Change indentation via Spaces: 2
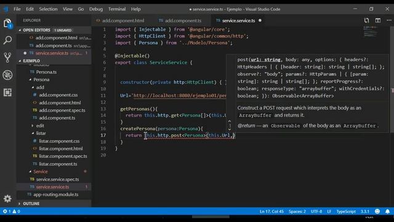Screen dimensions: 394x222 coord(297,211)
